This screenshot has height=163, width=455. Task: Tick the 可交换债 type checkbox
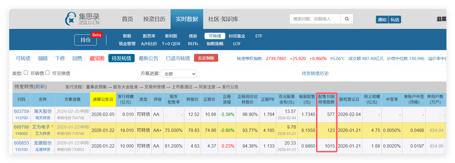click(48, 73)
